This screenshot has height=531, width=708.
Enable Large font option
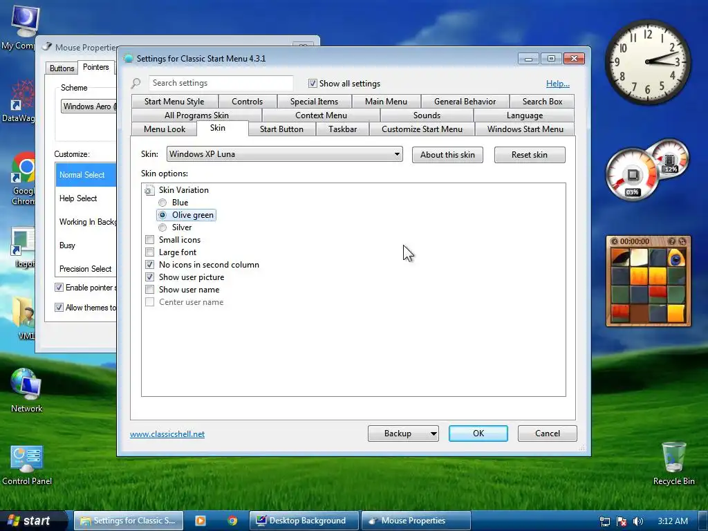tap(149, 252)
